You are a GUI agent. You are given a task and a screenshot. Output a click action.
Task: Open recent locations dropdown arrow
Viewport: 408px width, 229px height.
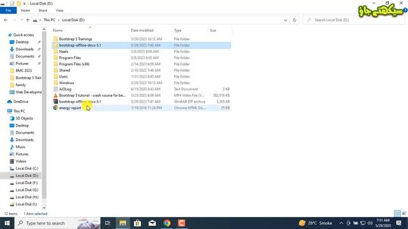tap(21, 20)
